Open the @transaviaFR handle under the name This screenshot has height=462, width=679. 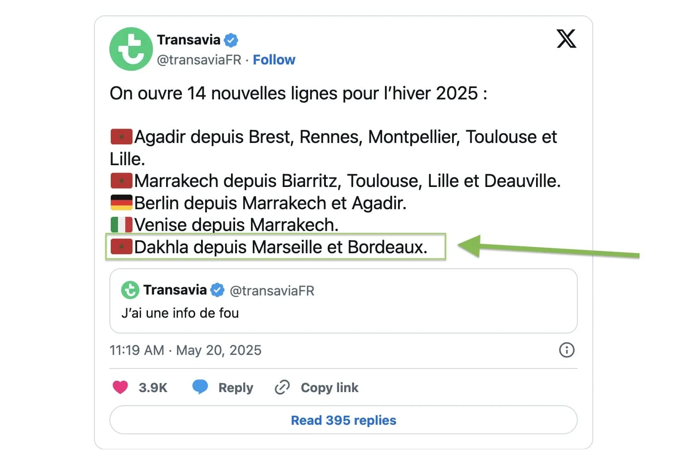pos(199,60)
